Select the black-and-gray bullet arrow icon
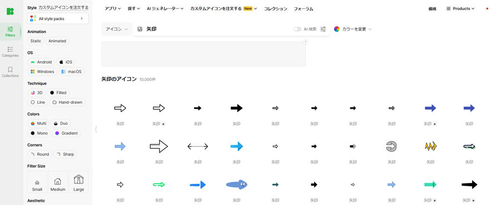This screenshot has height=205, width=495. [353, 147]
